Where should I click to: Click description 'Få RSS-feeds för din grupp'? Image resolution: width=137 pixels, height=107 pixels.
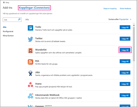[46, 64]
